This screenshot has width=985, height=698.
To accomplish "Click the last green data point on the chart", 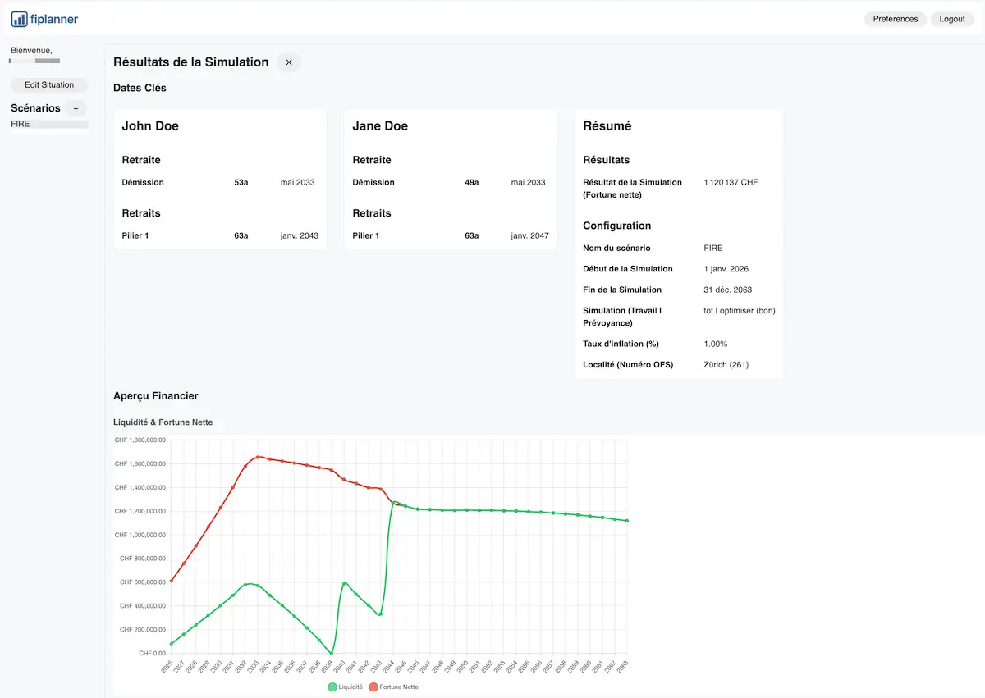I will (626, 520).
